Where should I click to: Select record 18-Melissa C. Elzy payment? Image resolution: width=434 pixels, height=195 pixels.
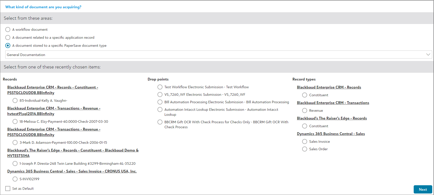pos(15,121)
